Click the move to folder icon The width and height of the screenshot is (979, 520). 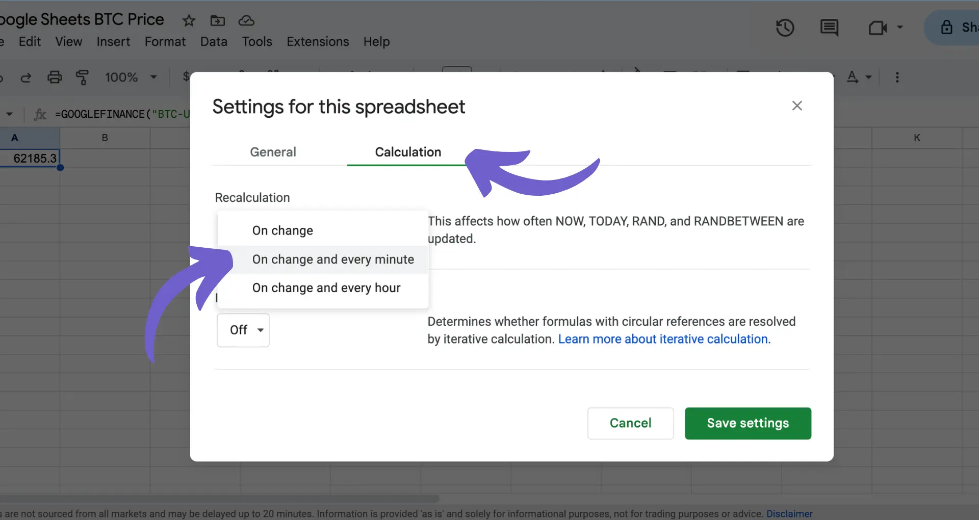[218, 20]
